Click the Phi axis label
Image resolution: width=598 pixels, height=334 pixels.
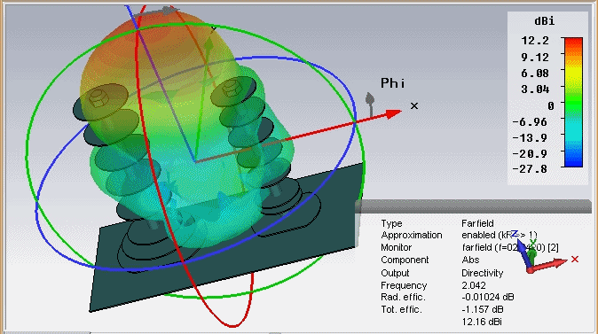[393, 83]
